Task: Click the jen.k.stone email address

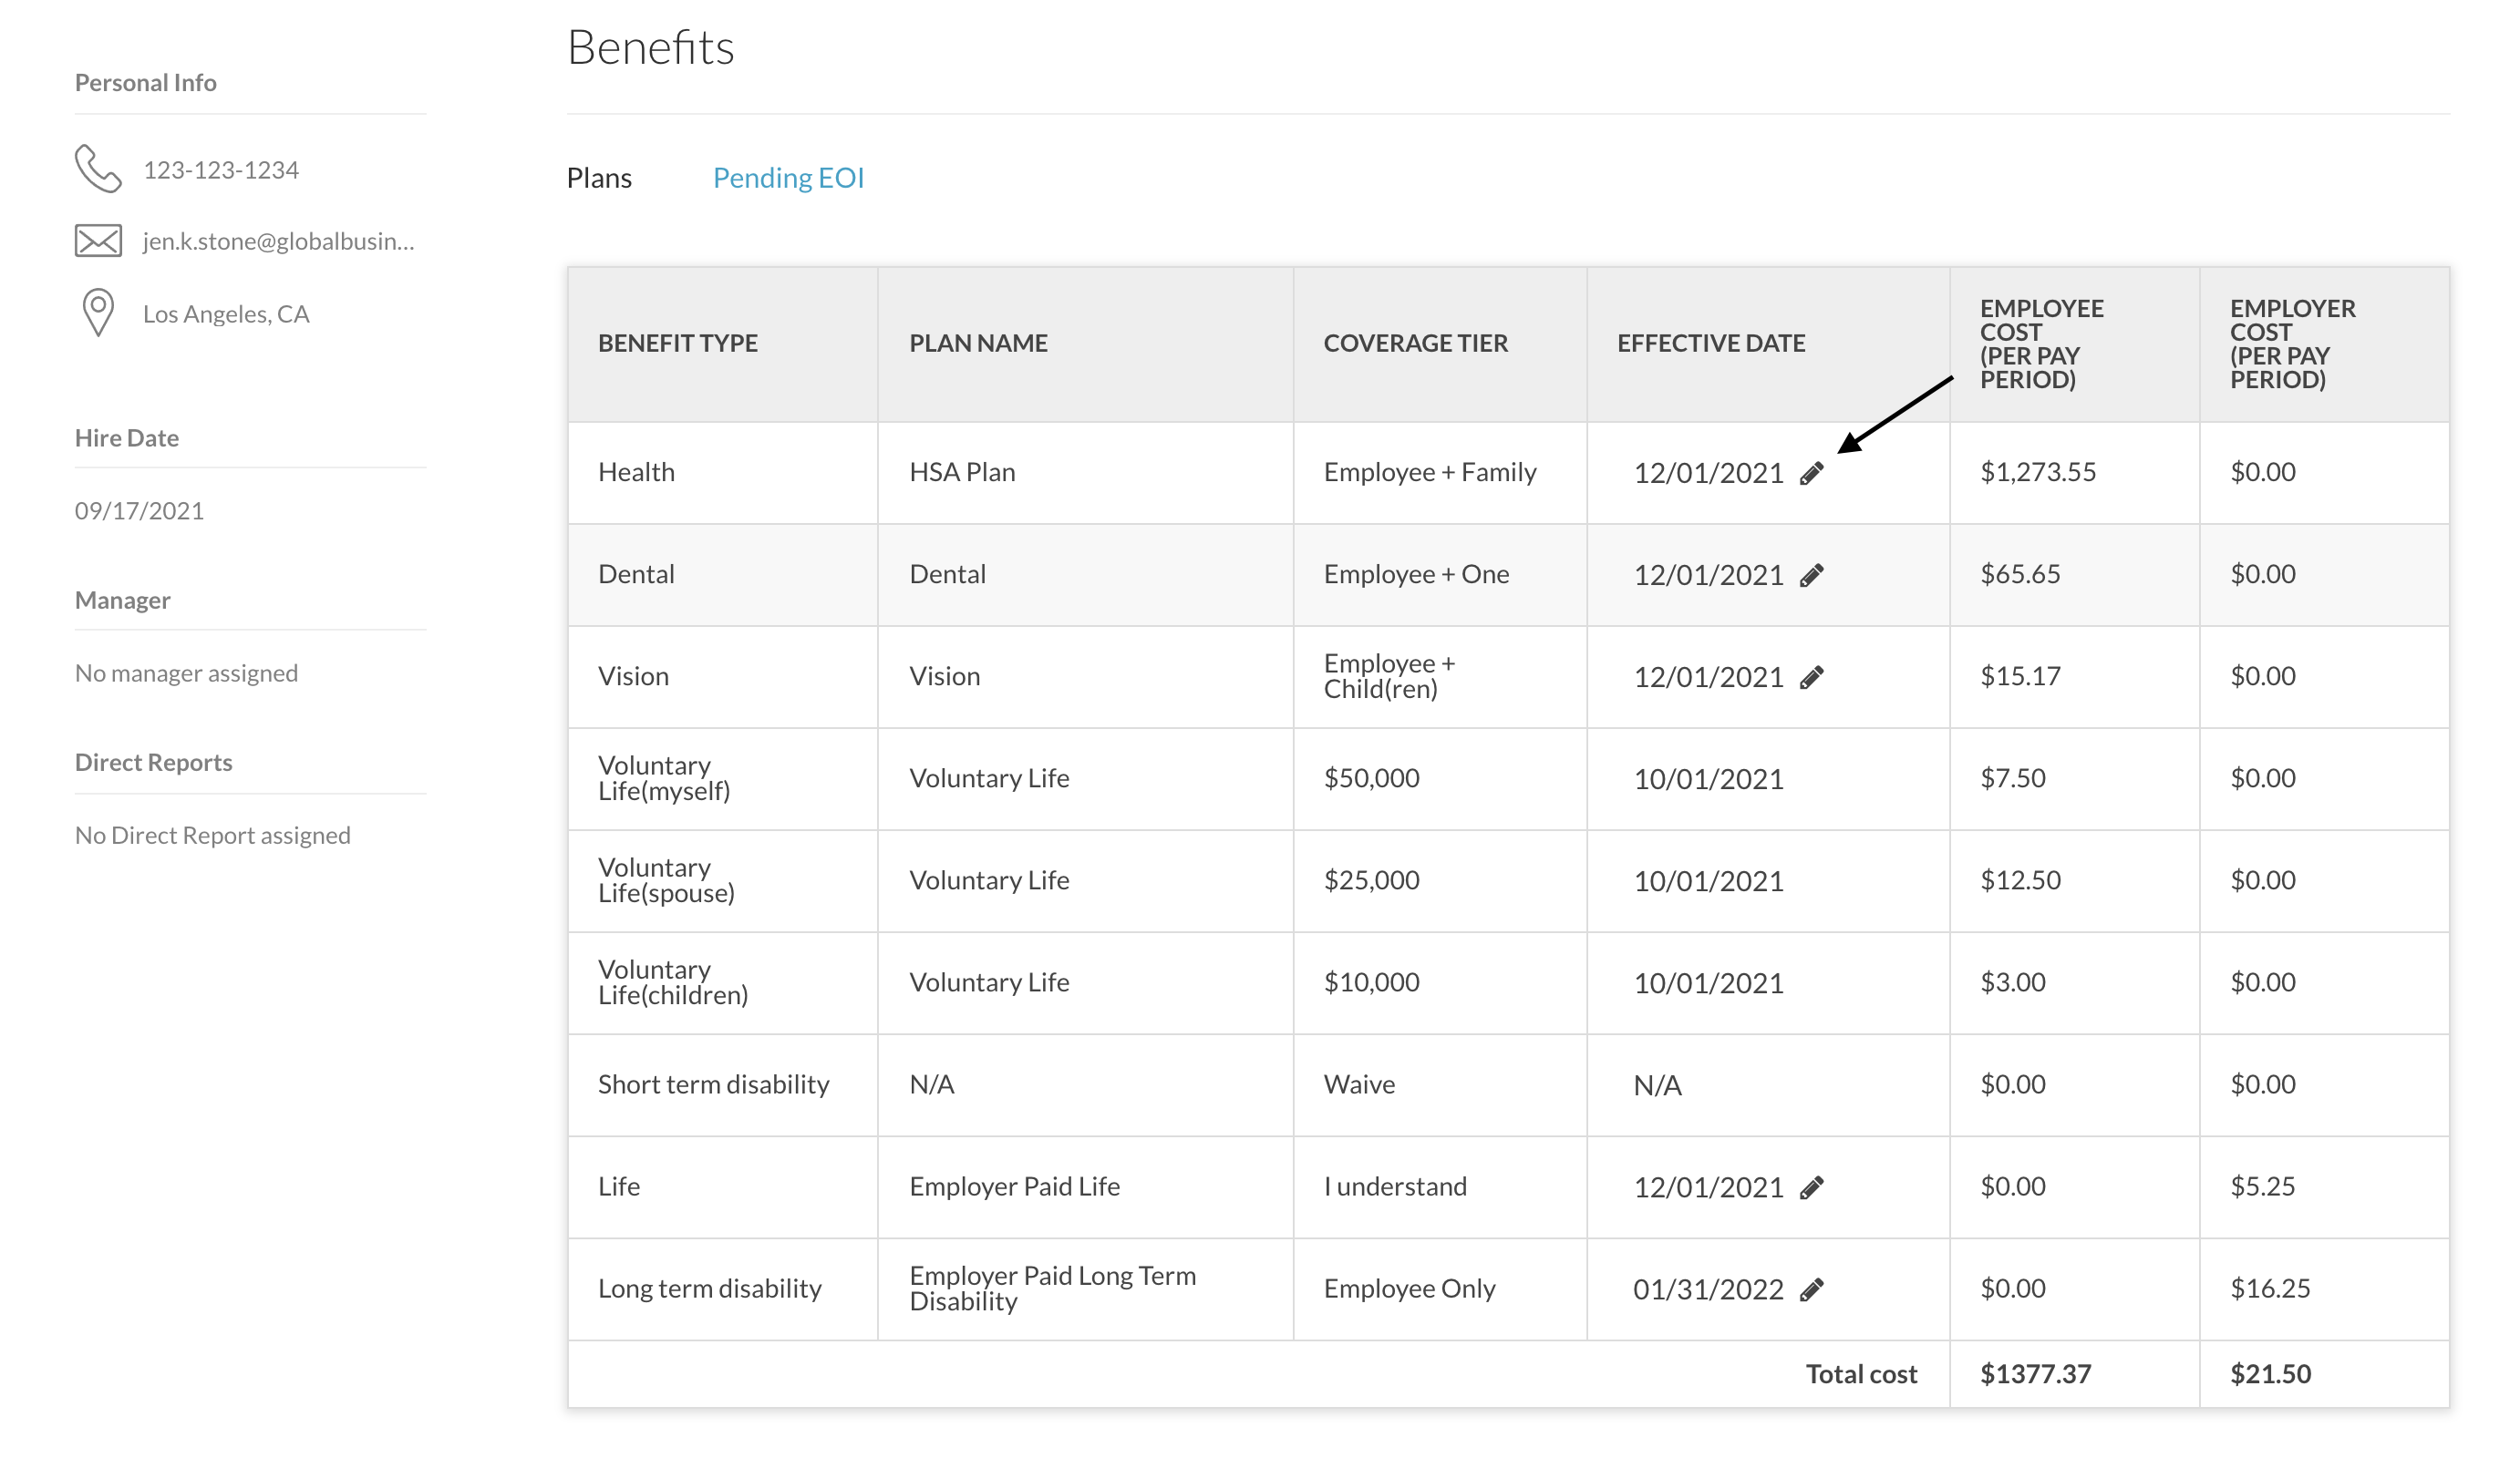Action: click(x=278, y=241)
